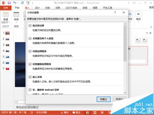
Task: Open the 视图 ribbon tab
Action: (95, 8)
